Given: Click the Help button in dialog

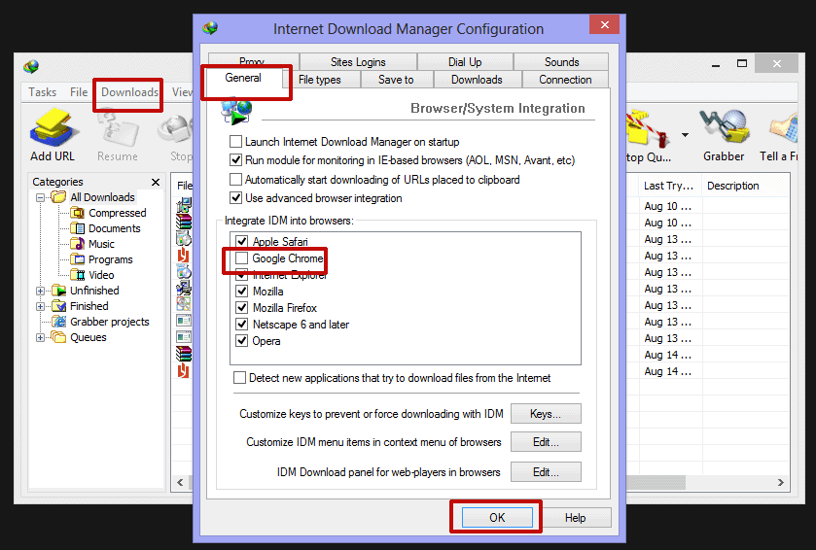Looking at the screenshot, I should pos(575,518).
